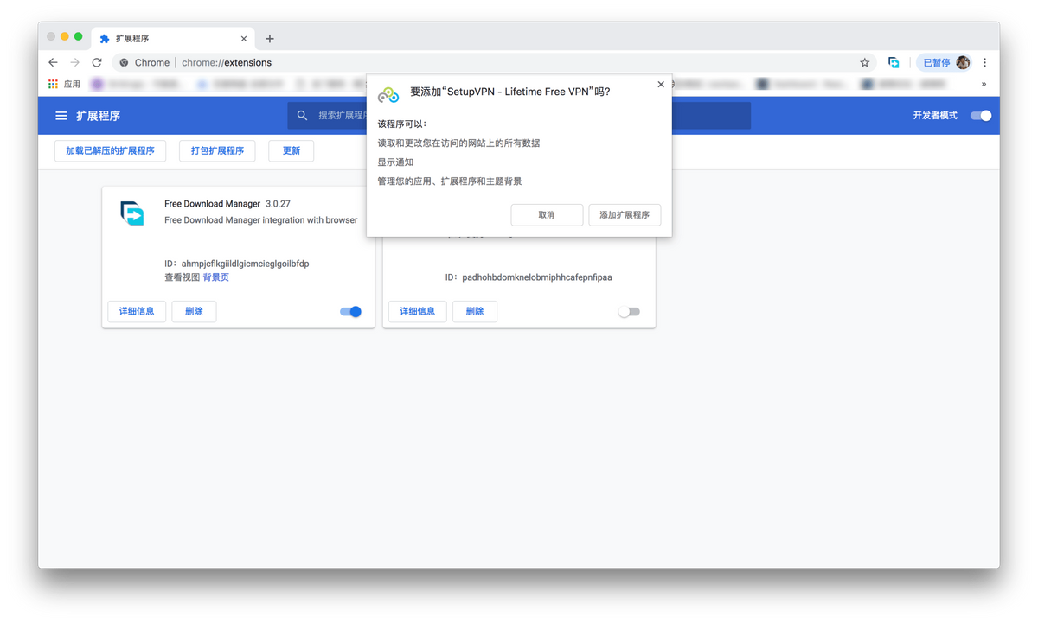The width and height of the screenshot is (1038, 623).
Task: Close the extensions tab
Action: 244,39
